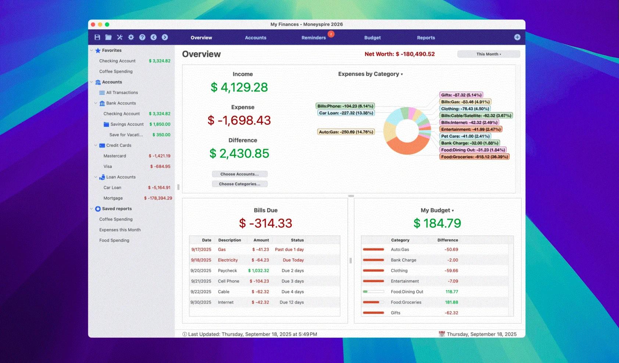The width and height of the screenshot is (619, 363).
Task: Click the Save disk icon in toolbar
Action: pos(97,37)
